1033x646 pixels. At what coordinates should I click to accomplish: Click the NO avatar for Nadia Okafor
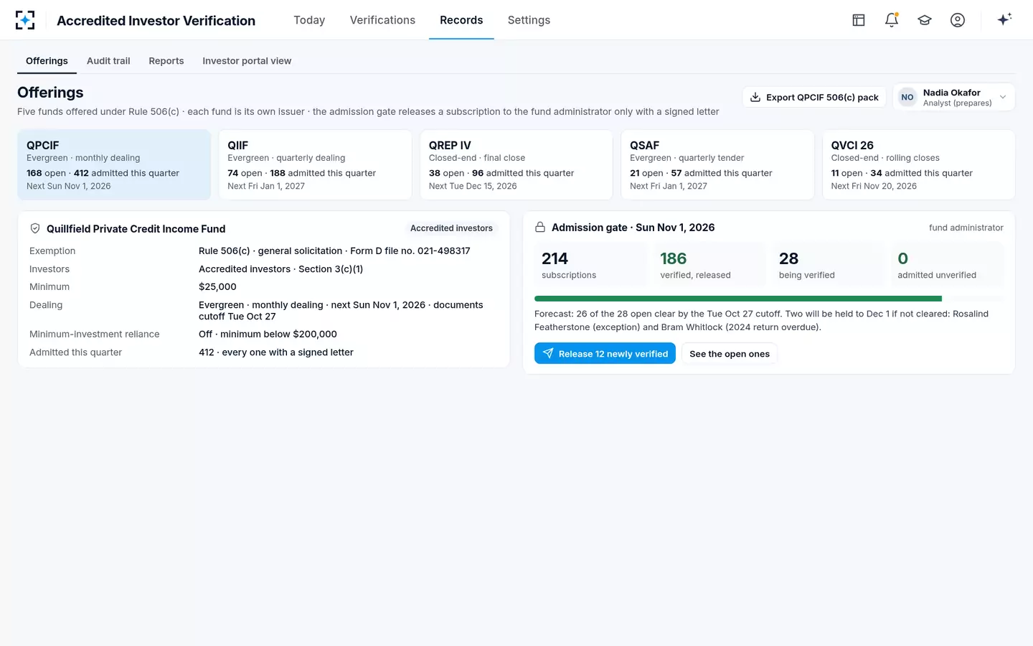907,98
